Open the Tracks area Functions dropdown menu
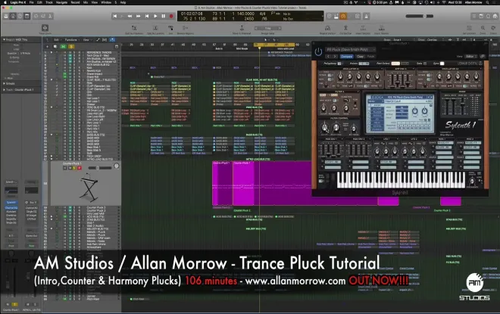500x314 pixels. [x=71, y=40]
